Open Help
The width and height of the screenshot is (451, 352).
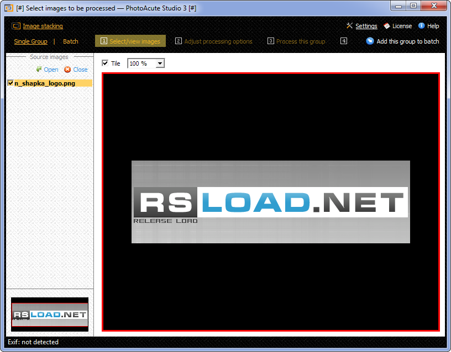click(433, 26)
